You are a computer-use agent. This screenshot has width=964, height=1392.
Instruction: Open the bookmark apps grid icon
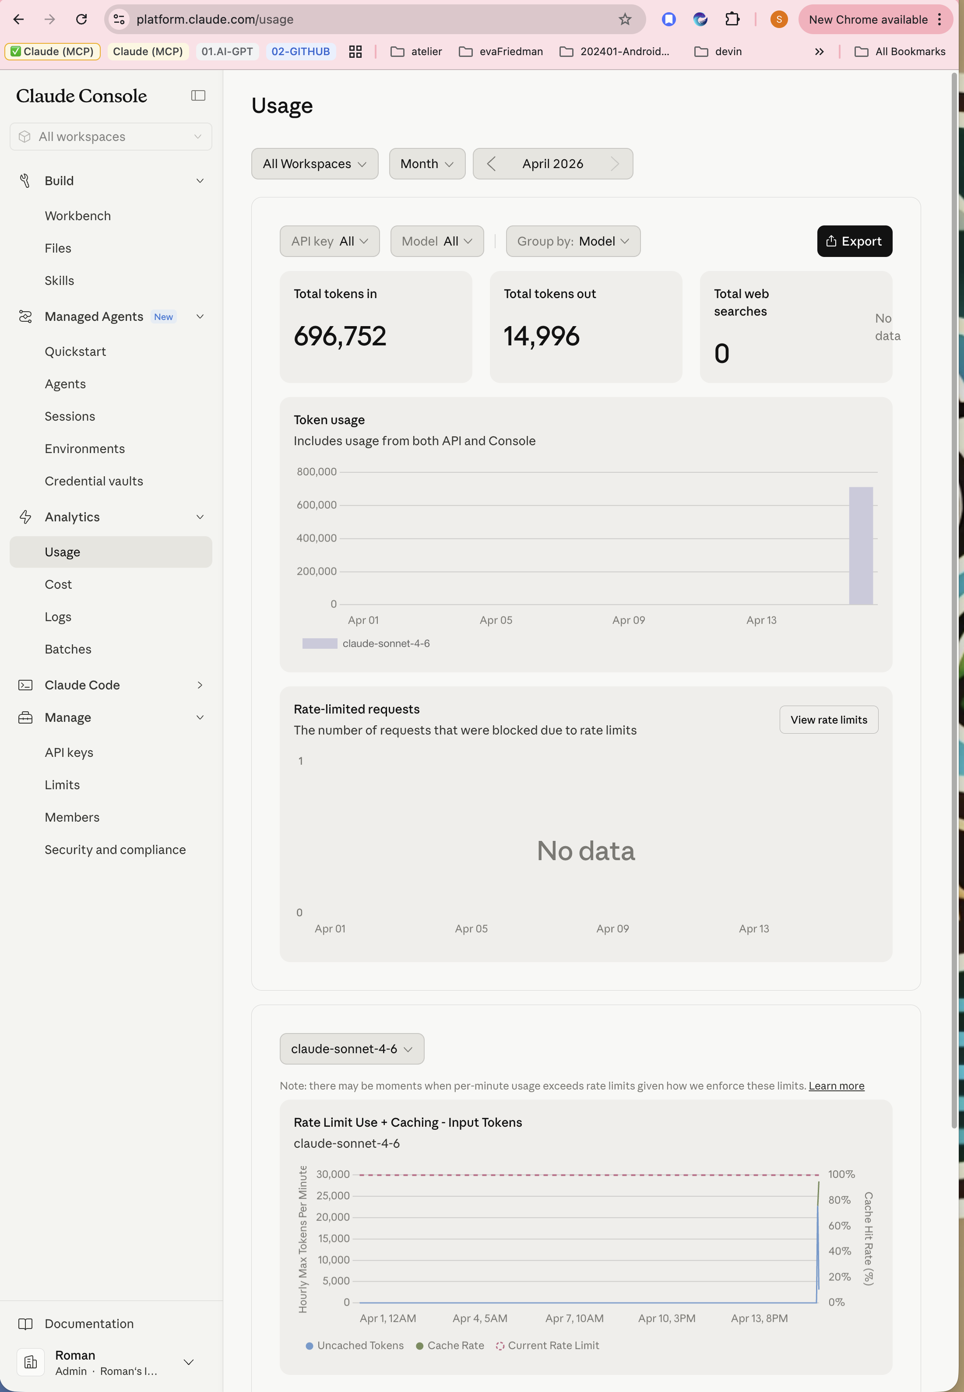point(355,51)
